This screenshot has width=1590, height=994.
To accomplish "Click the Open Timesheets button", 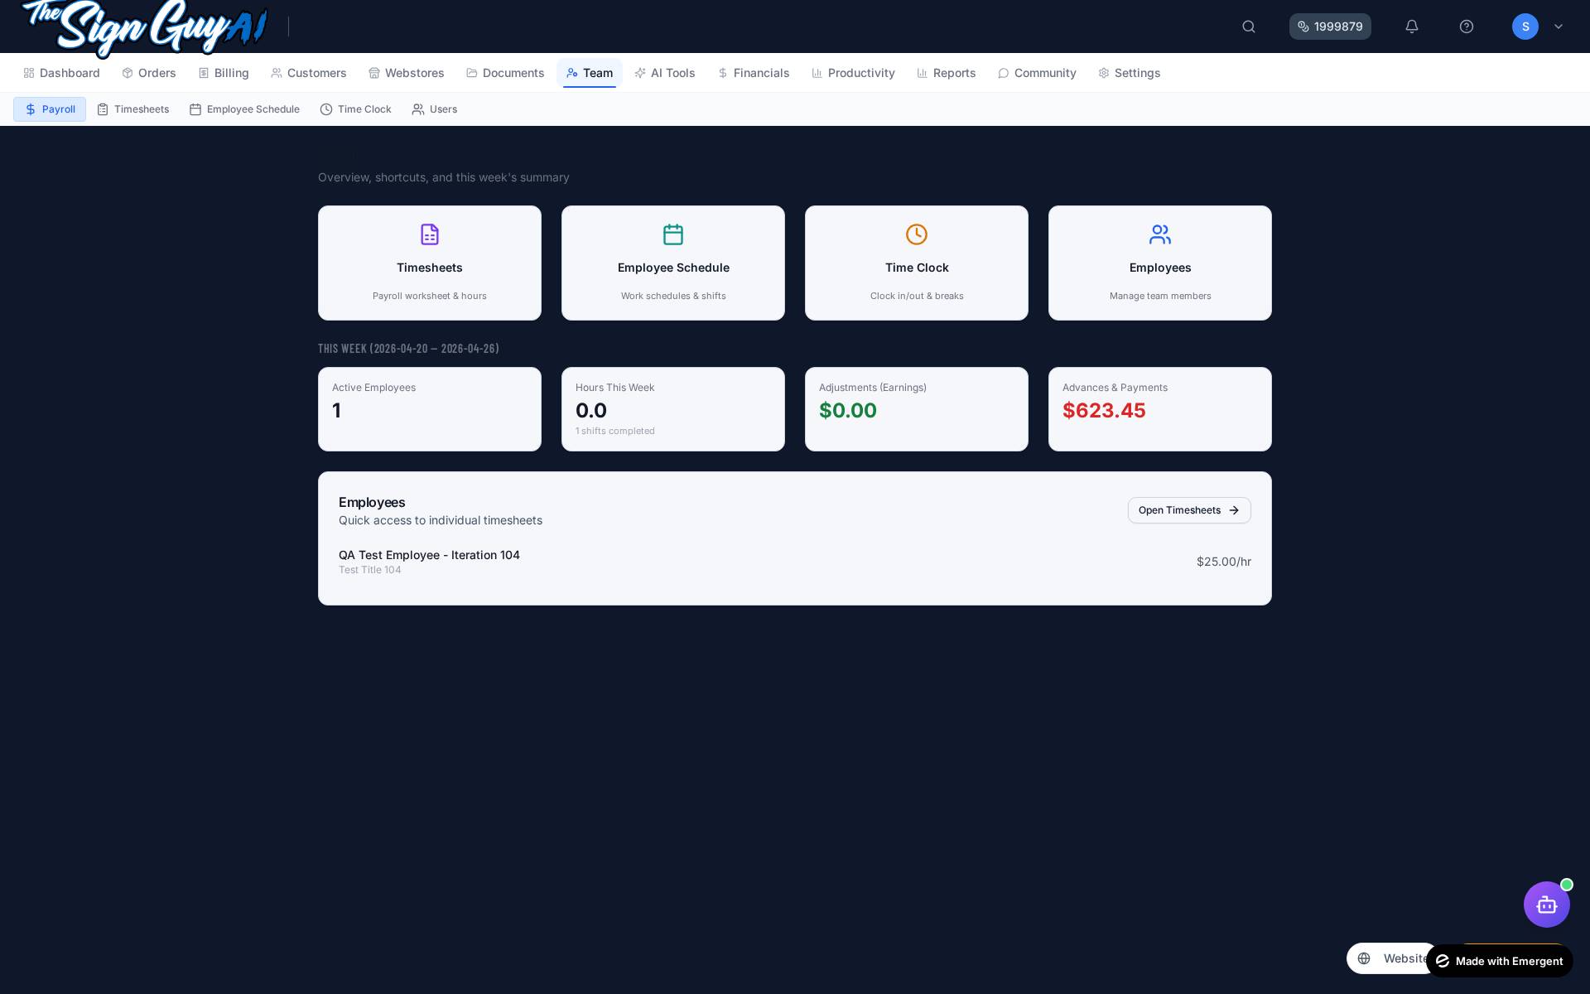I will point(1189,510).
